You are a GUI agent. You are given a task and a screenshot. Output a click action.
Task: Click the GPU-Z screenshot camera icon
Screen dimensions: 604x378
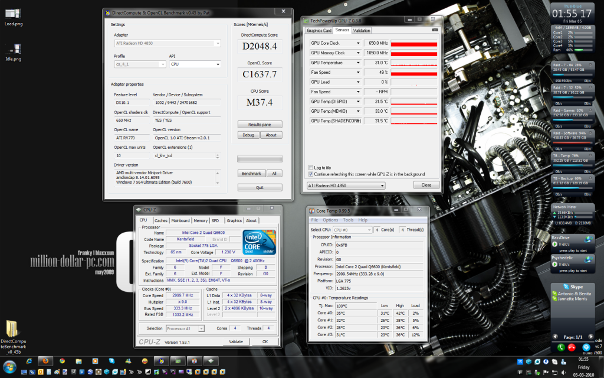click(x=435, y=30)
